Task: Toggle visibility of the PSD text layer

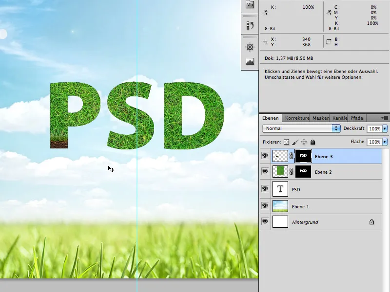Action: 265,189
